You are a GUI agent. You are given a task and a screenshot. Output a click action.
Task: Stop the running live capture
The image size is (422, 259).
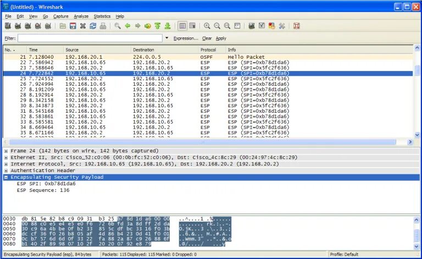tap(38, 26)
